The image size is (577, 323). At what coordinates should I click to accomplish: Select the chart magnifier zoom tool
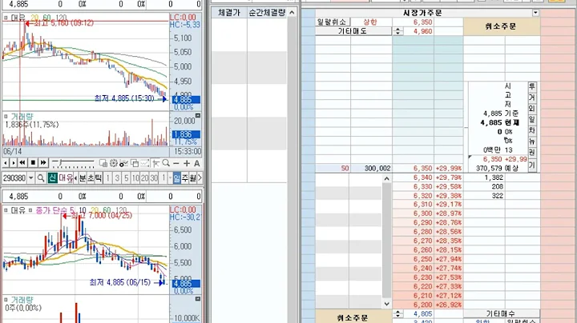[x=166, y=163]
